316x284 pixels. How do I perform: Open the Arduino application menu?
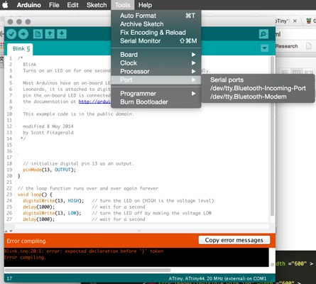(28, 5)
